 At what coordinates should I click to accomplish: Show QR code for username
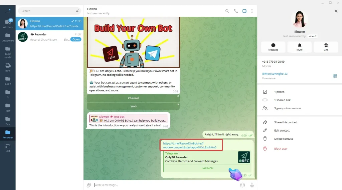(335, 76)
